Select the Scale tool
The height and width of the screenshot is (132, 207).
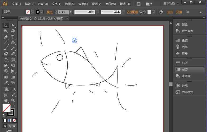click(13, 60)
